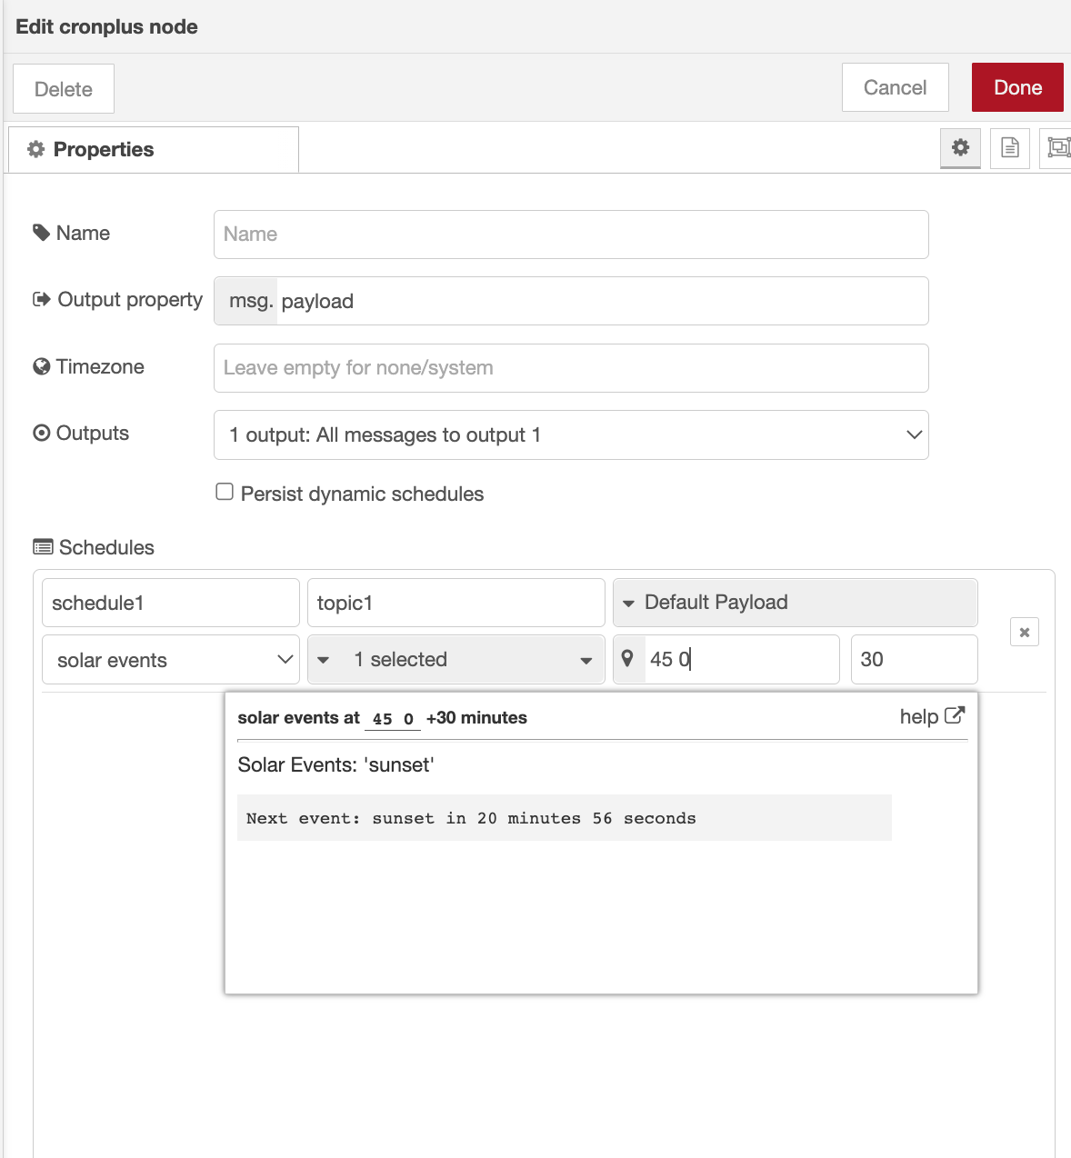Edit the topic1 text field
The height and width of the screenshot is (1158, 1071).
pos(456,604)
